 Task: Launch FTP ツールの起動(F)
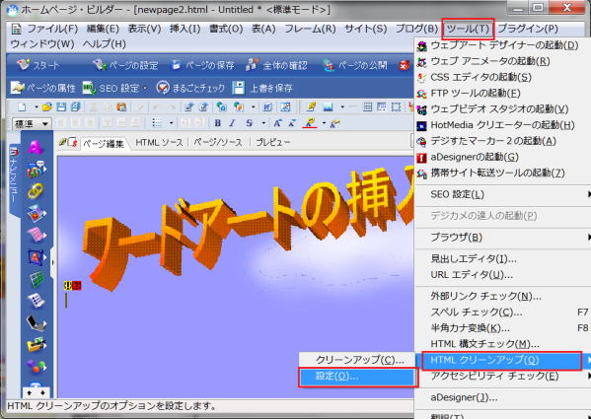pyautogui.click(x=503, y=93)
